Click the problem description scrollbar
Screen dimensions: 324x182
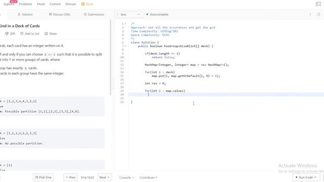[111, 57]
